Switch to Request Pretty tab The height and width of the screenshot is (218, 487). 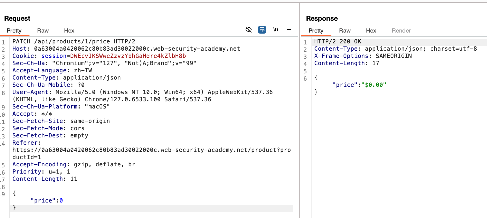(x=14, y=31)
